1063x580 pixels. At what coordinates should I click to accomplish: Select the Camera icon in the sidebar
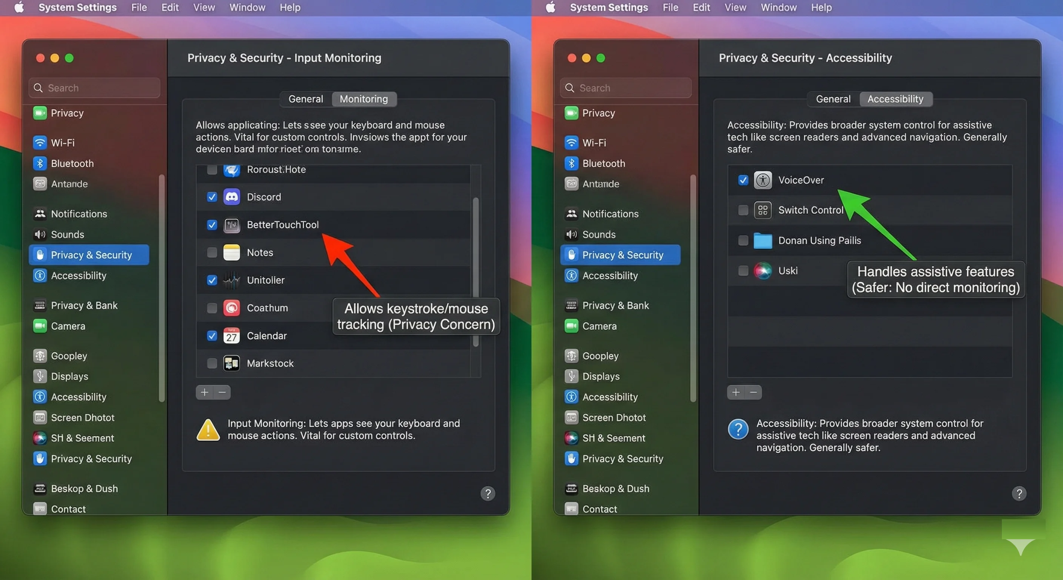[x=40, y=326]
